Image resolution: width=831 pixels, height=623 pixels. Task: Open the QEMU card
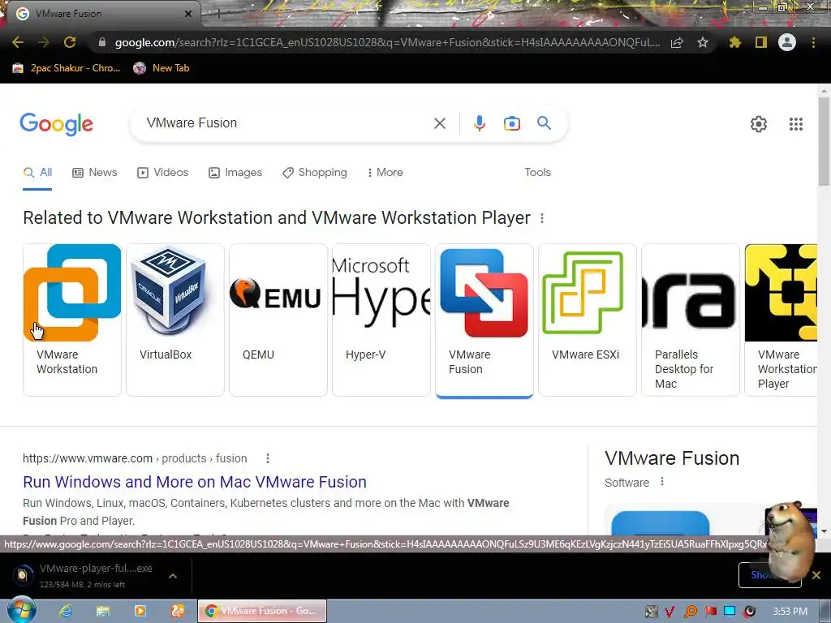(278, 320)
